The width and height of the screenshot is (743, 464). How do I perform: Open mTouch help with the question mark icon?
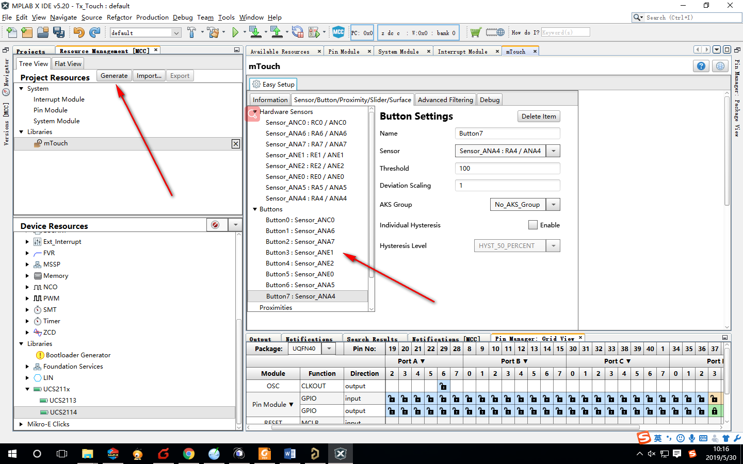701,66
